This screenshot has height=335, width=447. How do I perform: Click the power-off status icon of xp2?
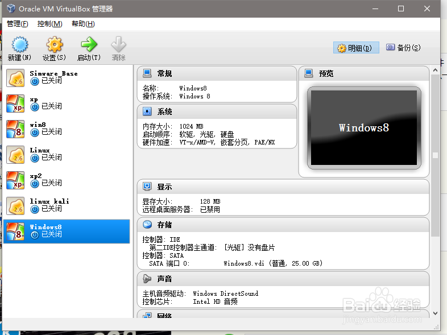point(35,184)
